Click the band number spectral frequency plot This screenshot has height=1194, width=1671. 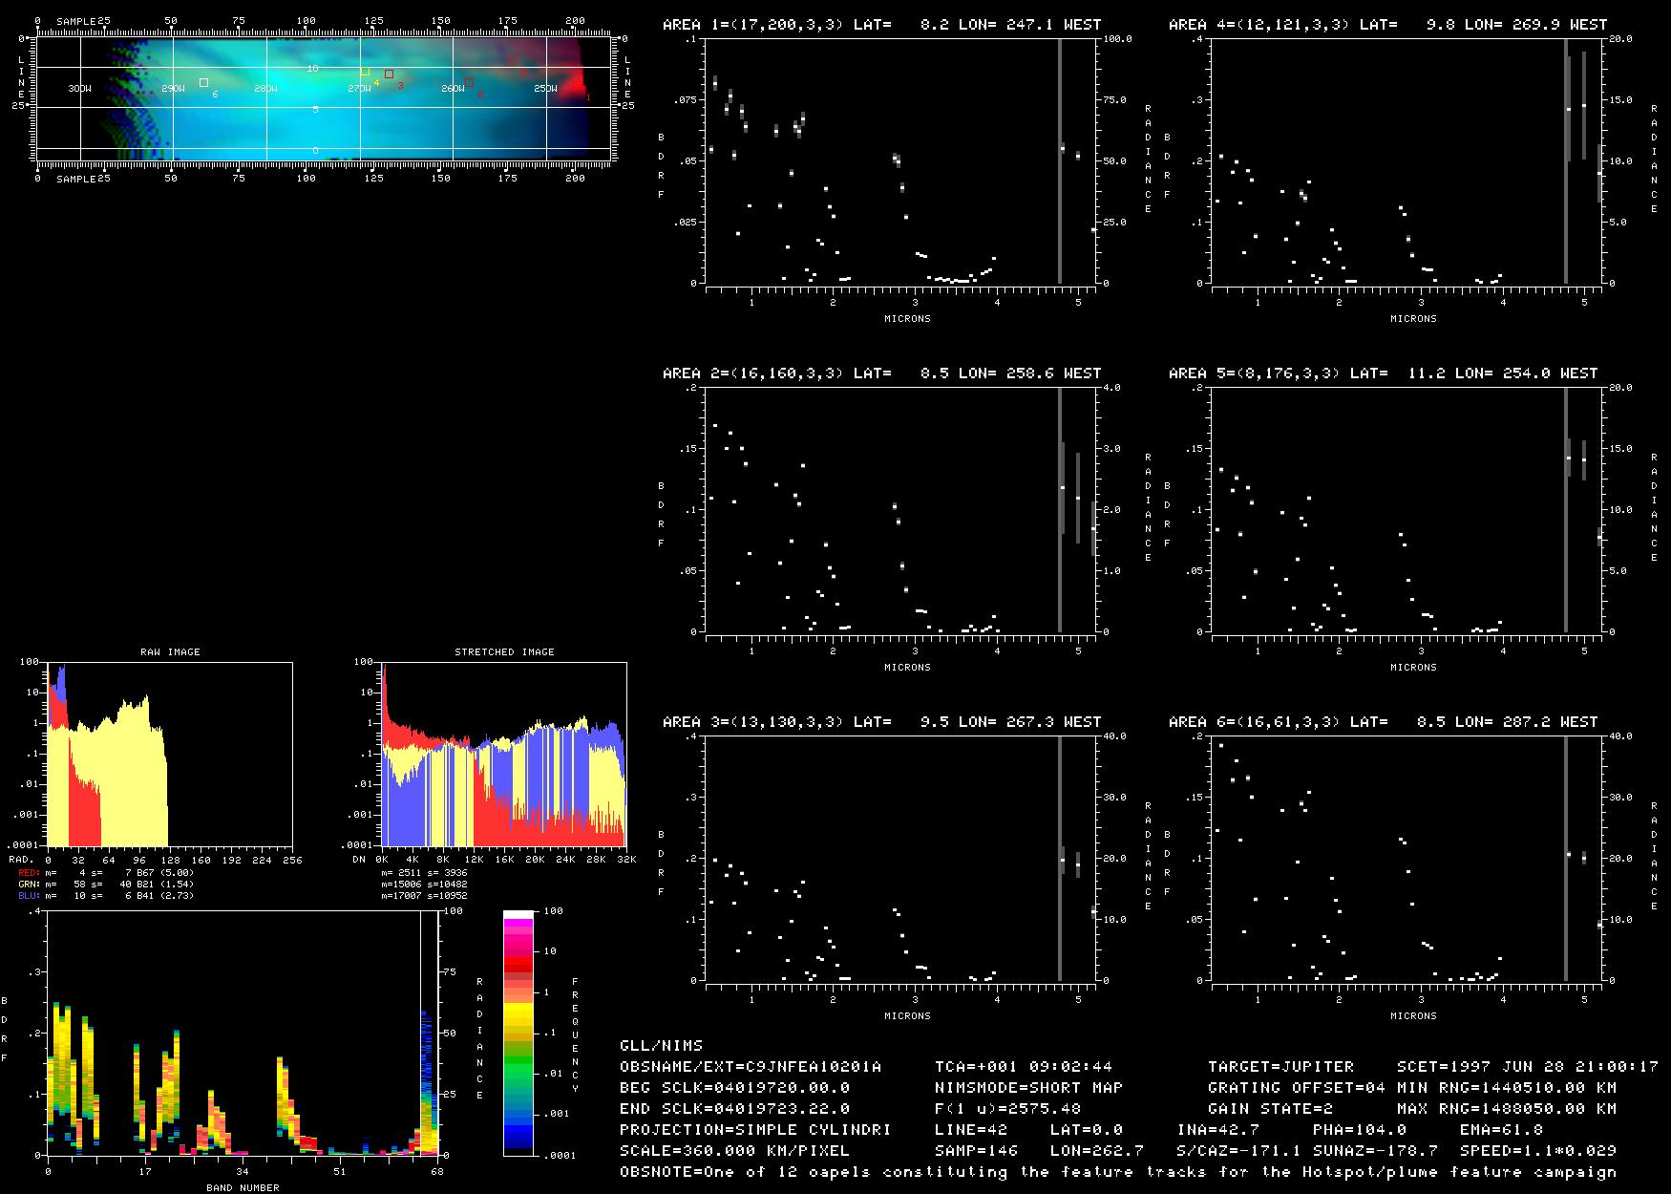pos(243,1033)
